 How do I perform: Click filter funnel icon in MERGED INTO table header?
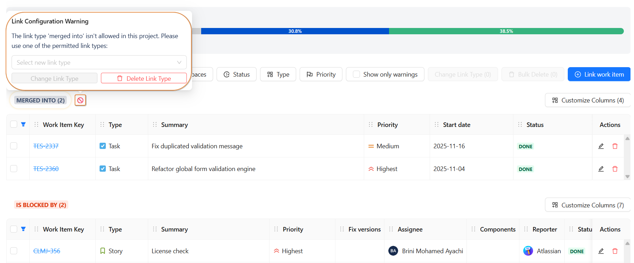(23, 125)
